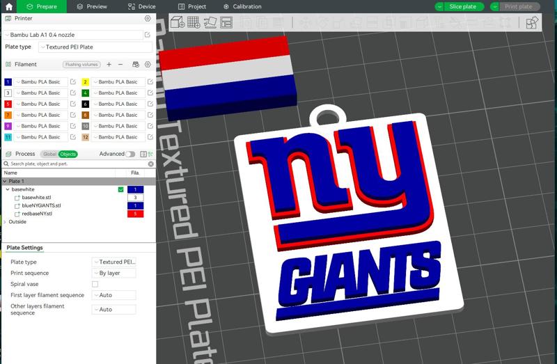557x364 pixels.
Task: Open the printer preset dropdown
Action: tap(74, 35)
